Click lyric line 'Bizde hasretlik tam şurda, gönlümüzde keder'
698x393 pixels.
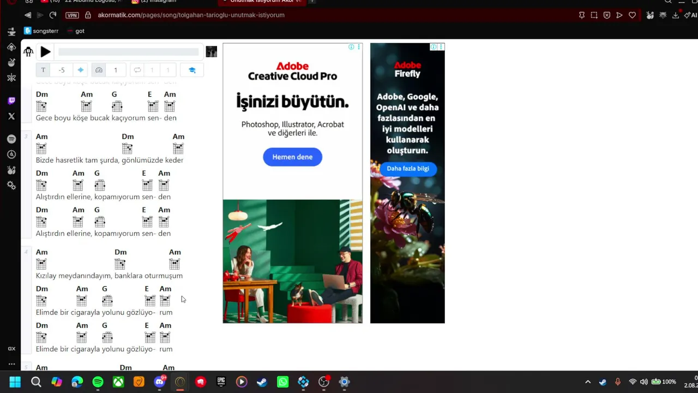tap(110, 160)
